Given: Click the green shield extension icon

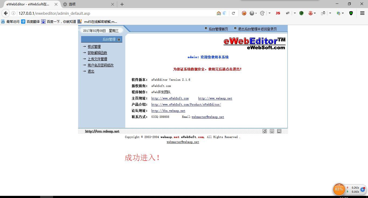Looking at the screenshot, I should (x=301, y=13).
